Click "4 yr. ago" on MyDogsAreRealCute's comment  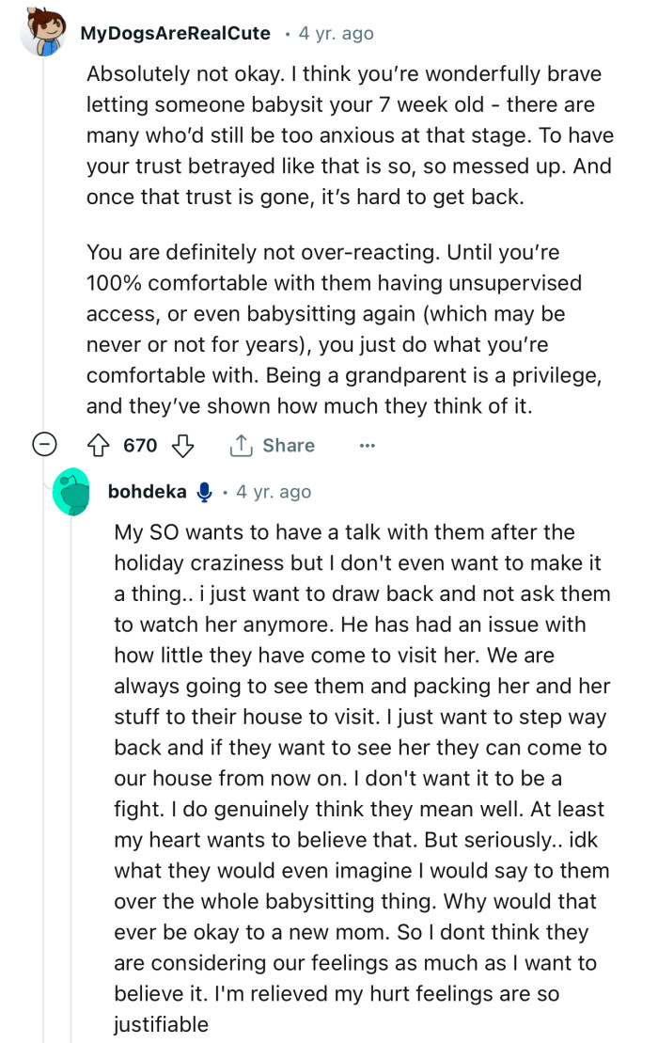coord(337,32)
